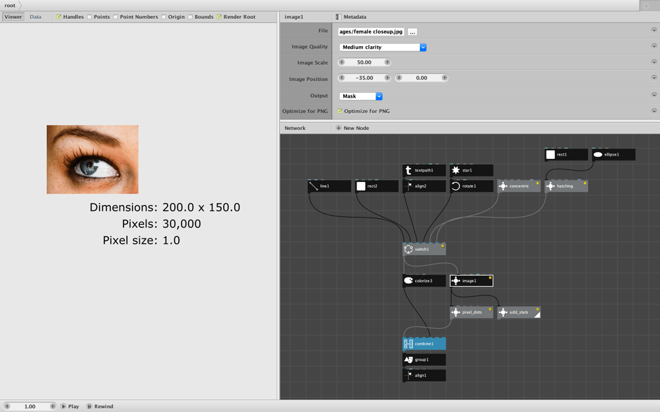This screenshot has width=660, height=412.
Task: Open the Output Mask dropdown
Action: (361, 96)
